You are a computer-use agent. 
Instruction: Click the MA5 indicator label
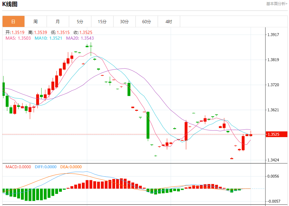(18, 38)
